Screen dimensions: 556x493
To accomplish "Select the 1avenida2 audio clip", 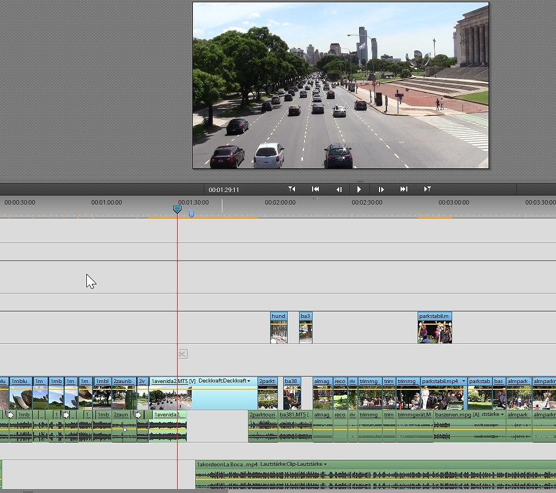I will 168,426.
